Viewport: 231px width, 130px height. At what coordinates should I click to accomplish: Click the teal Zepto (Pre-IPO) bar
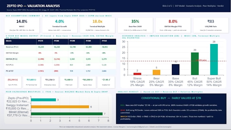pyautogui.click(x=43, y=100)
